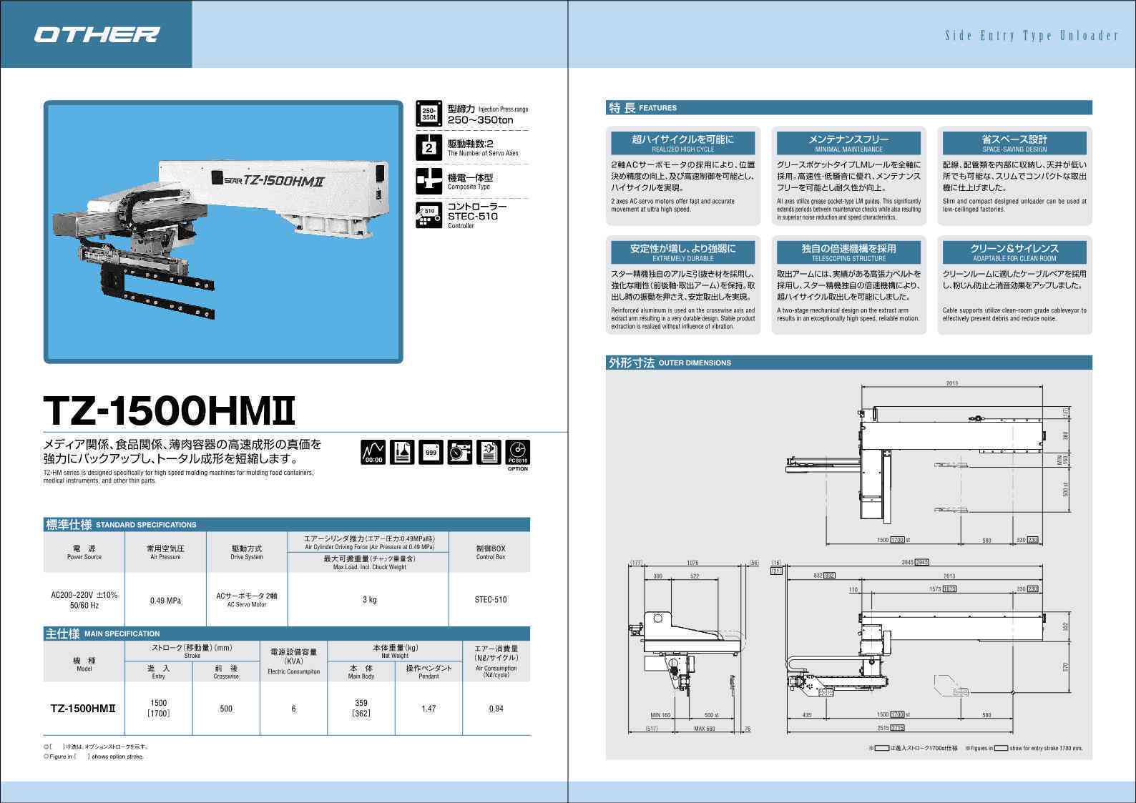The height and width of the screenshot is (803, 1136).
Task: Click the '0.49 MPa' air pressure cell
Action: pyautogui.click(x=165, y=601)
